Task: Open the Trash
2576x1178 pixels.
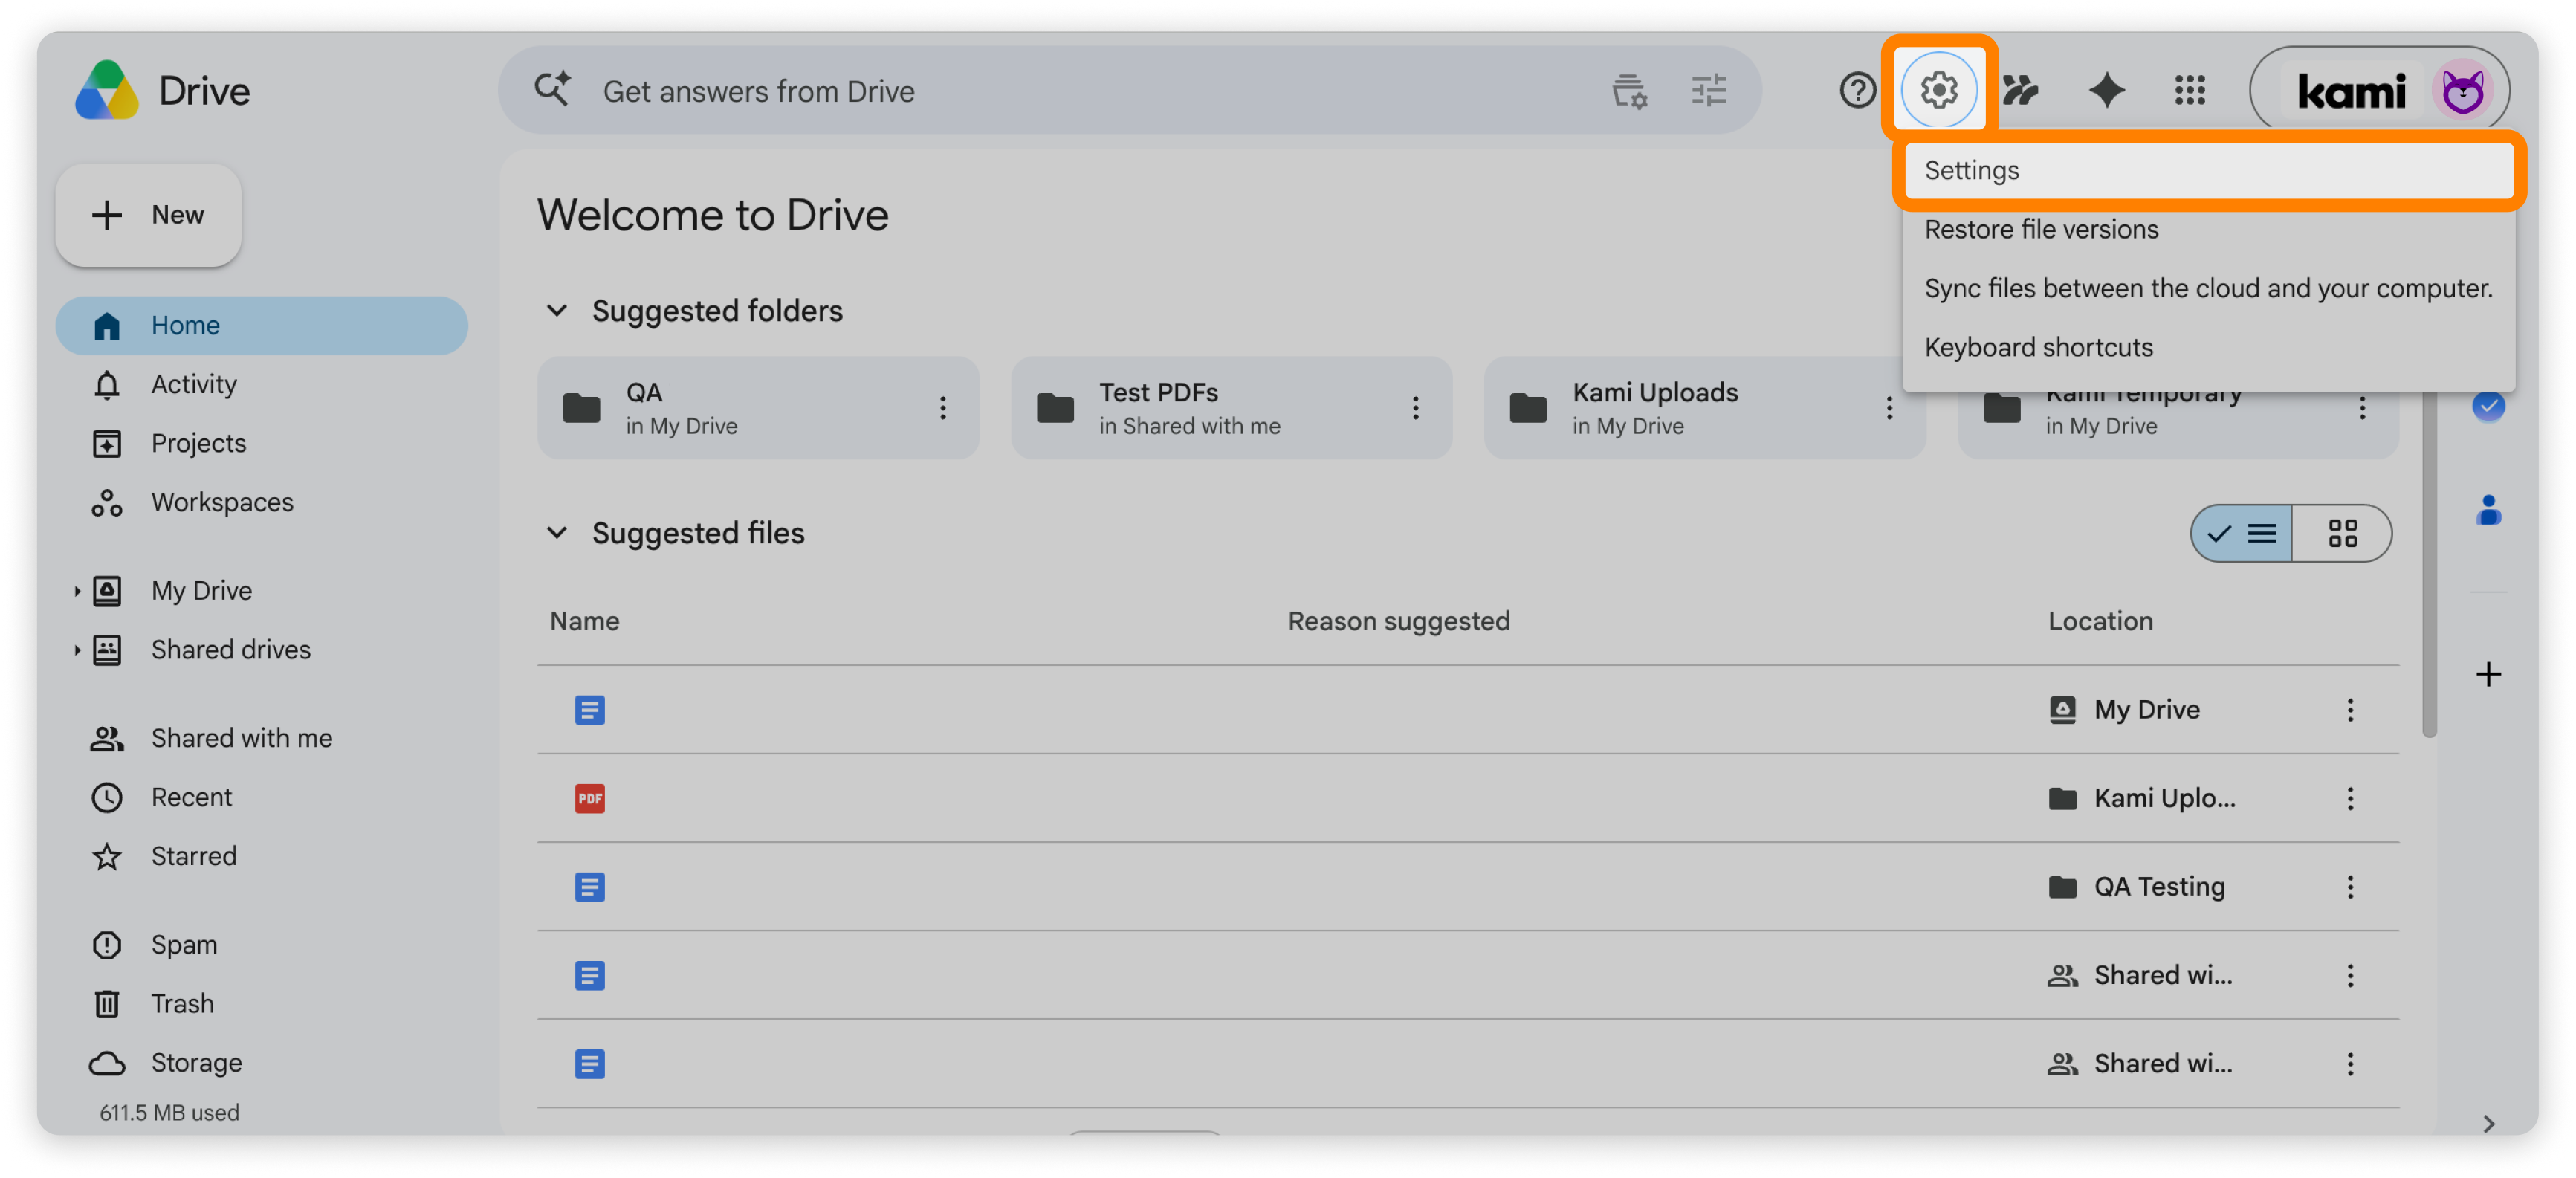Action: pos(262,1003)
